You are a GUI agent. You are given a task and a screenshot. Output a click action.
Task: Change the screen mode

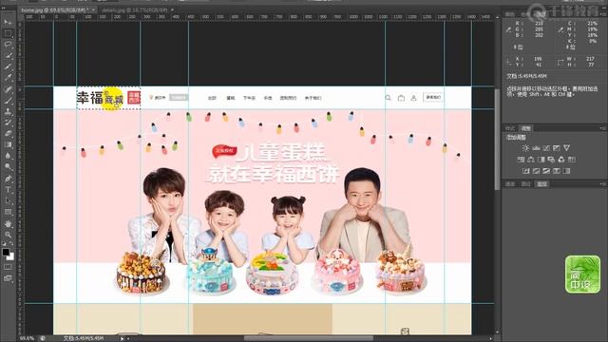(8, 278)
